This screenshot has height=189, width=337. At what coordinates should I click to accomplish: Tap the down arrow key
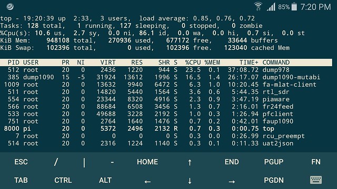click(x=190, y=181)
